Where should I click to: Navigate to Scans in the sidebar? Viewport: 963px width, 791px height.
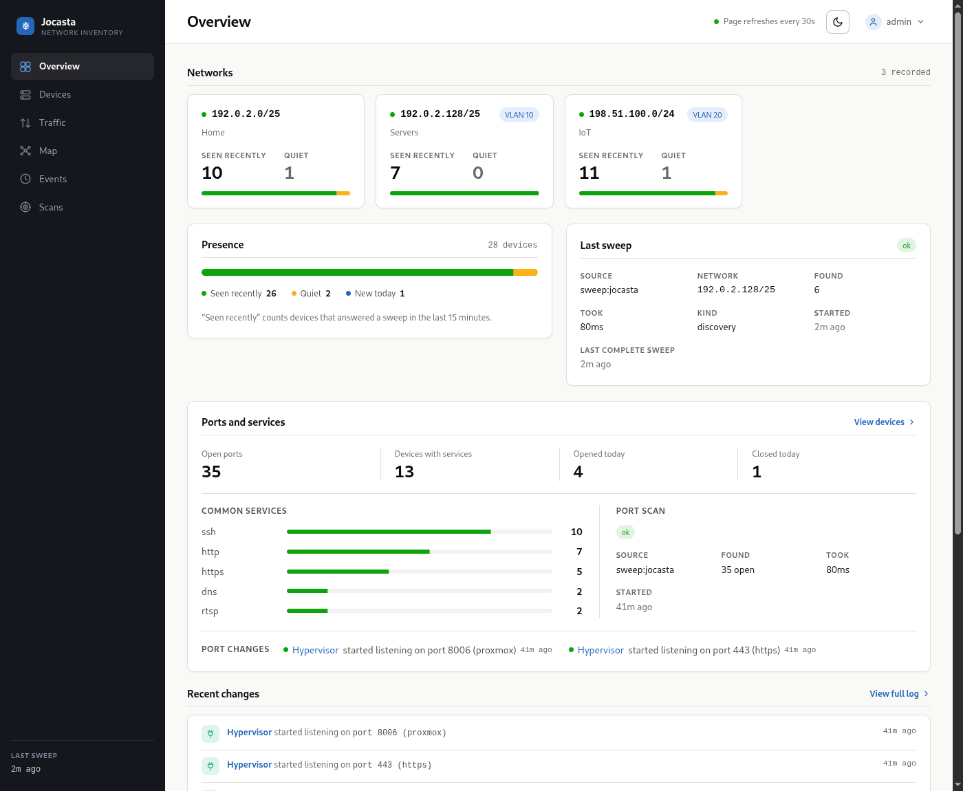pos(83,208)
